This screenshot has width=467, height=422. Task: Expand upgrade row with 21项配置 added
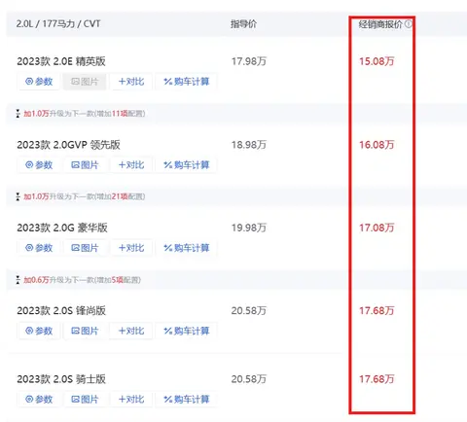click(81, 196)
